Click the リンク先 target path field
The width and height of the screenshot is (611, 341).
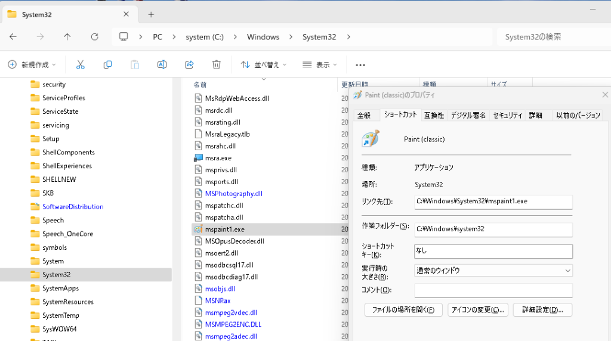pyautogui.click(x=493, y=201)
